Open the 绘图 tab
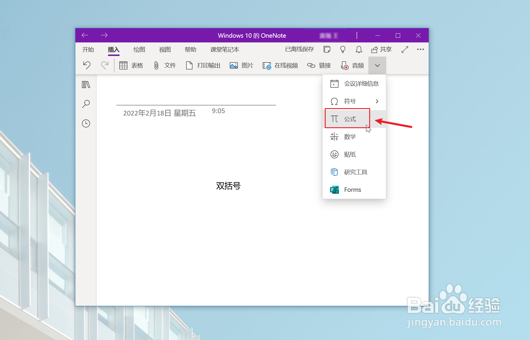Viewport: 530px width, 340px height. pyautogui.click(x=139, y=49)
